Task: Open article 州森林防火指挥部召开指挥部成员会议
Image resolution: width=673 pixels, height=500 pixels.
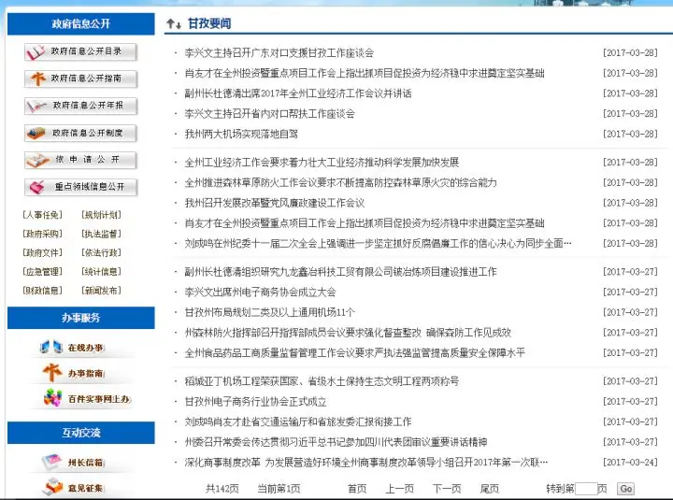Action: [x=348, y=333]
